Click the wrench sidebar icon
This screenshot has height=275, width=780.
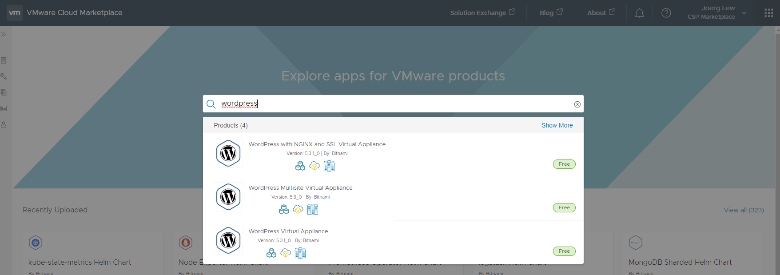pyautogui.click(x=4, y=76)
